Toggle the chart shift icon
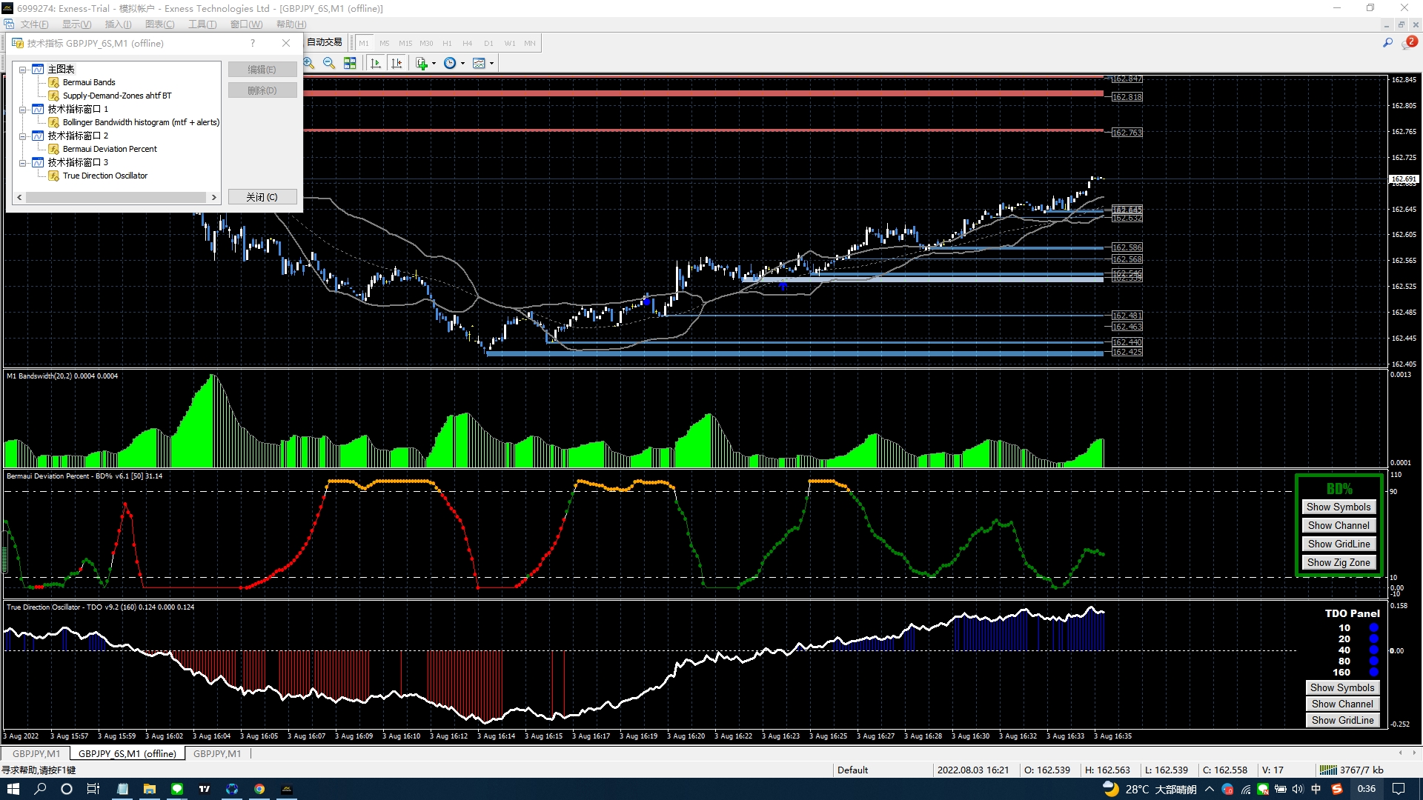 click(x=397, y=64)
